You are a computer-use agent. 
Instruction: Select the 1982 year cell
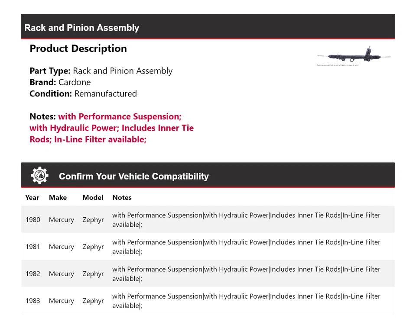(32, 274)
